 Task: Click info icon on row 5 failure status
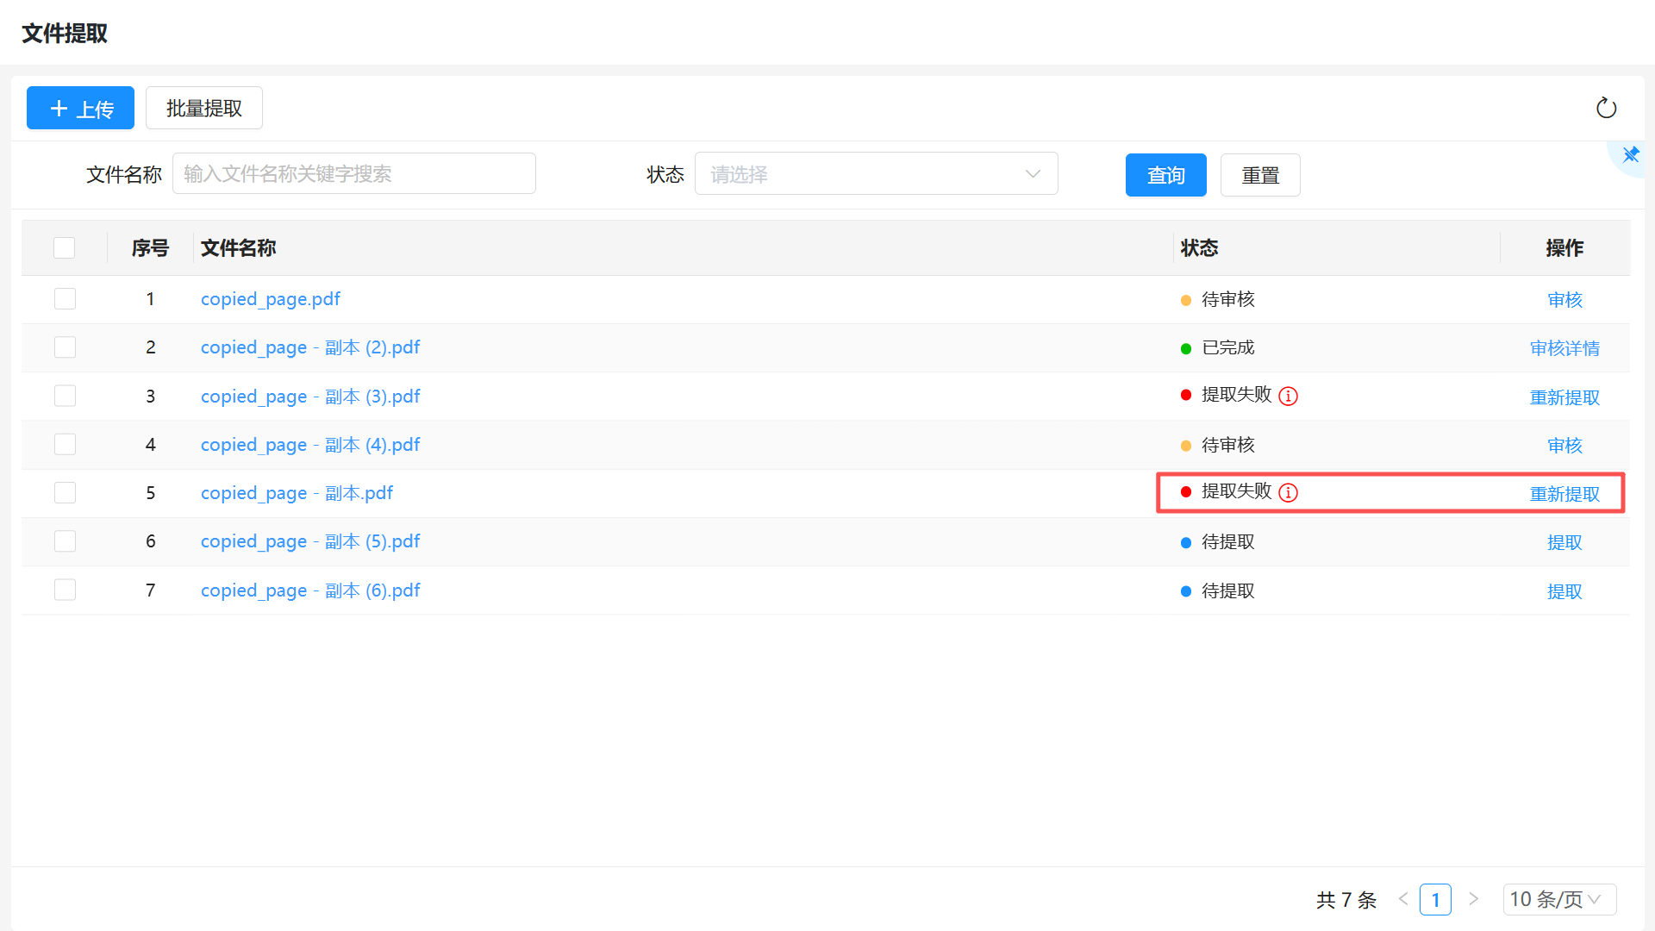[1289, 492]
